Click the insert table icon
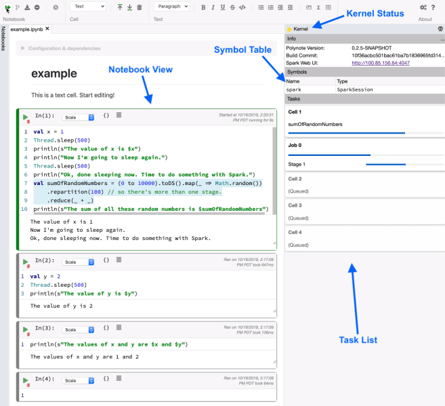The width and height of the screenshot is (445, 406). click(329, 7)
